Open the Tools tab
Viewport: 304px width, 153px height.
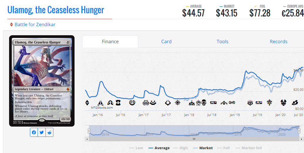(222, 41)
